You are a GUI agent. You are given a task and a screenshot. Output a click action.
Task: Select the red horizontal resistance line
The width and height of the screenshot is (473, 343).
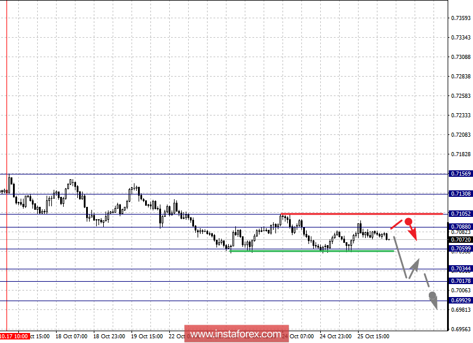[361, 213]
